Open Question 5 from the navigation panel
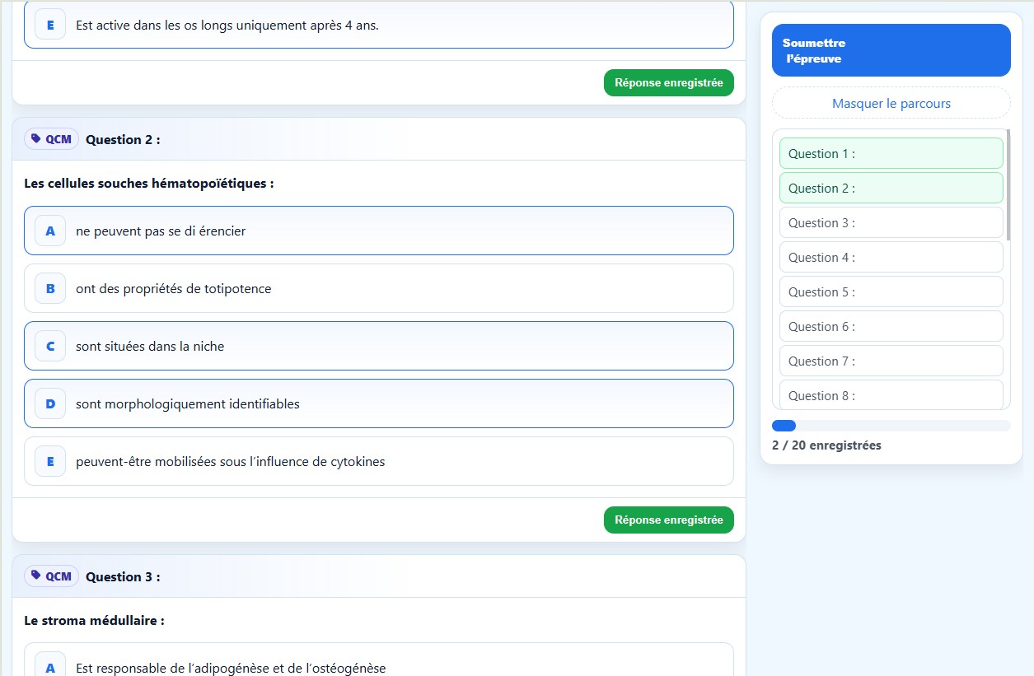Viewport: 1034px width, 676px height. pyautogui.click(x=891, y=291)
